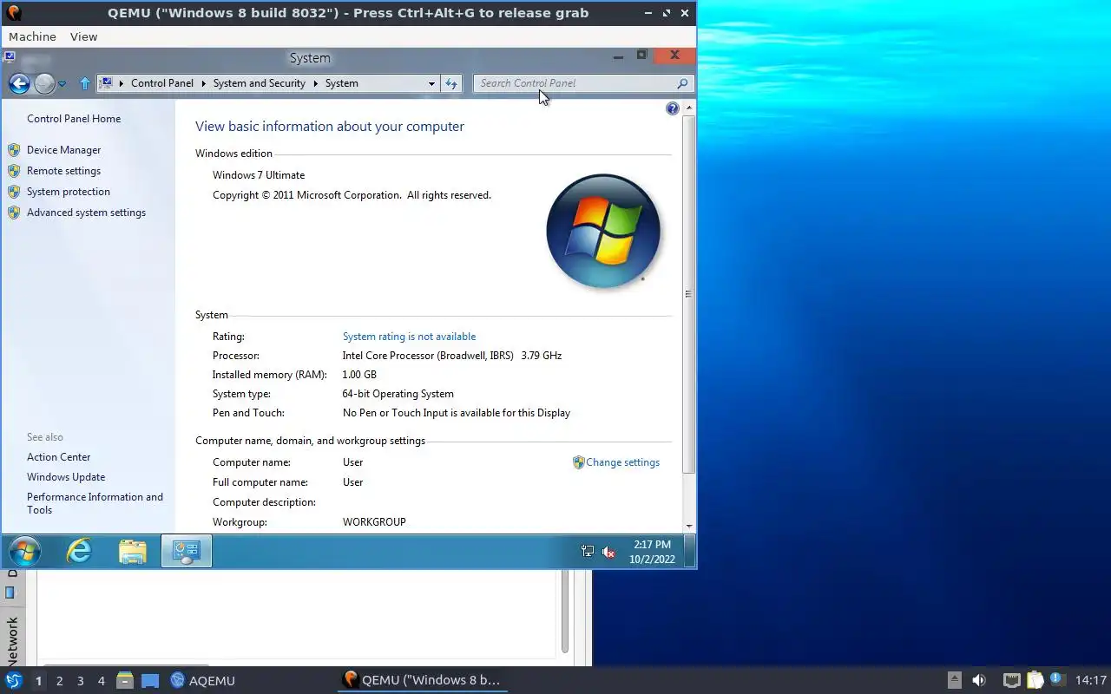1111x694 pixels.
Task: Click the muted speaker icon in guest tray
Action: click(608, 552)
